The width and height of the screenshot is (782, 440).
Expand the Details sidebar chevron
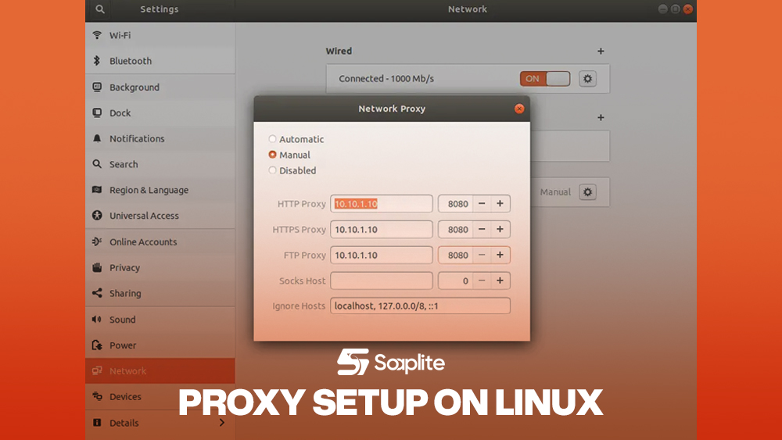point(222,423)
